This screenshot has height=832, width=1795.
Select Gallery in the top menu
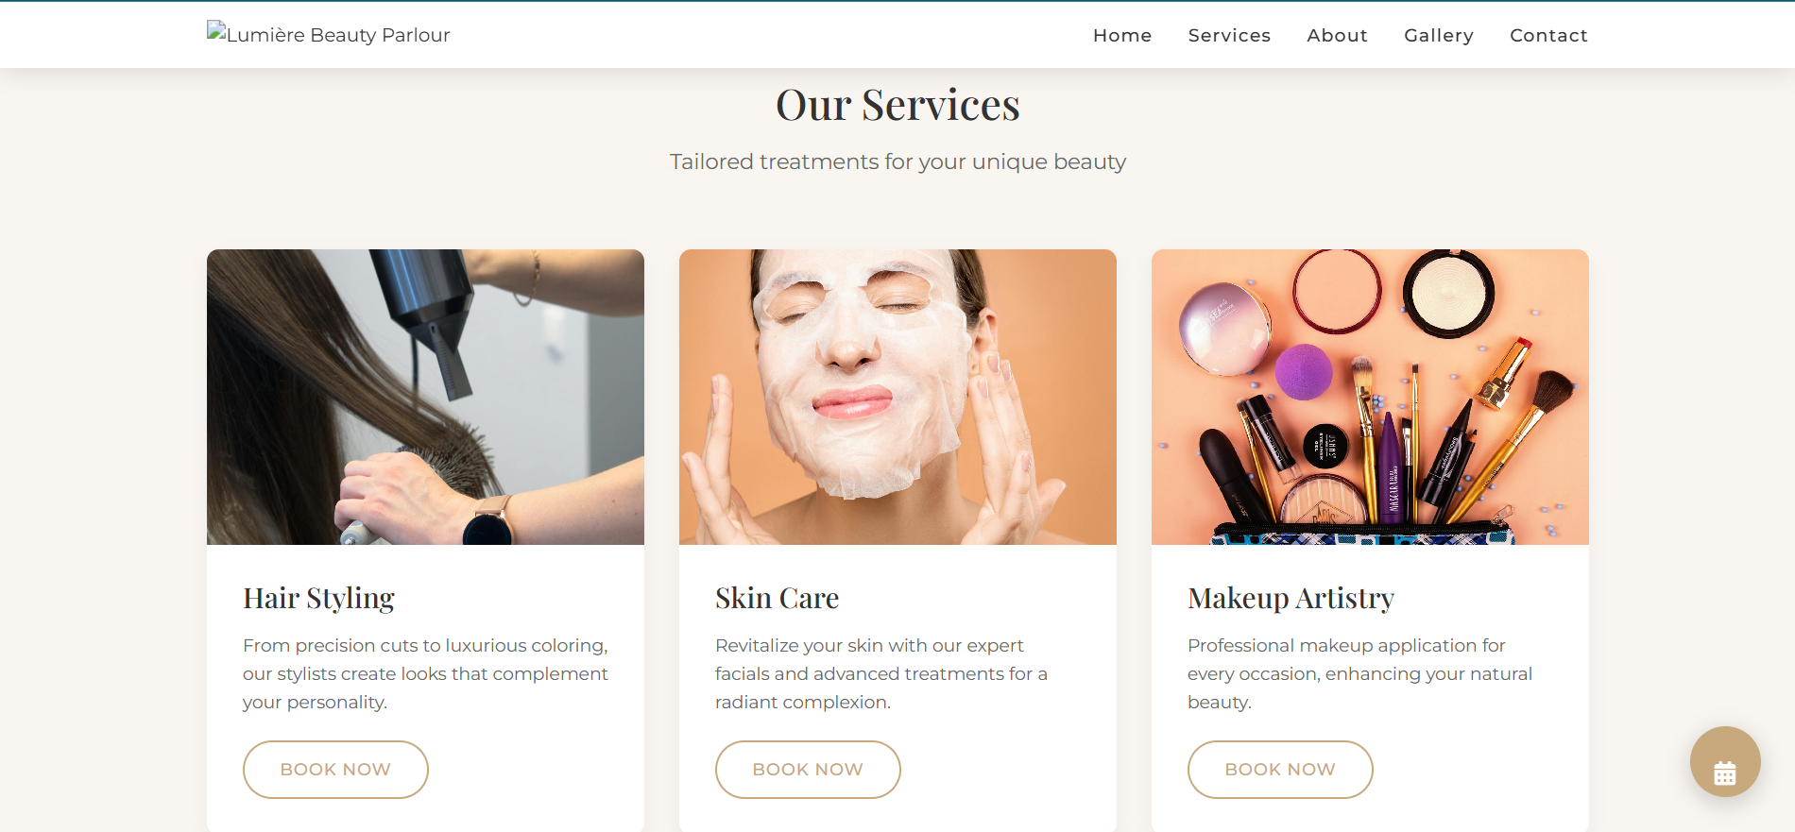(x=1438, y=35)
